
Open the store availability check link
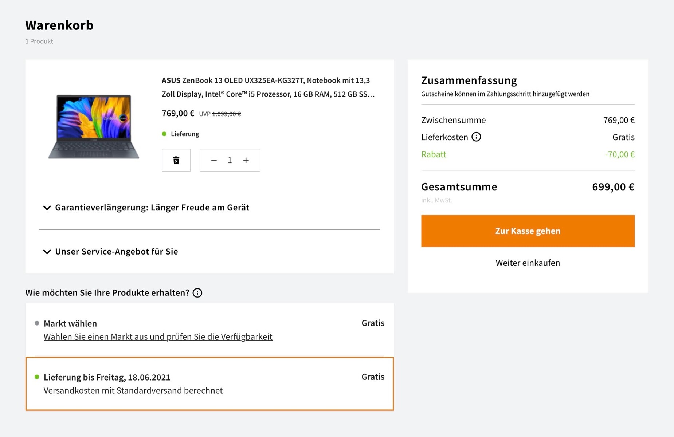tap(158, 337)
